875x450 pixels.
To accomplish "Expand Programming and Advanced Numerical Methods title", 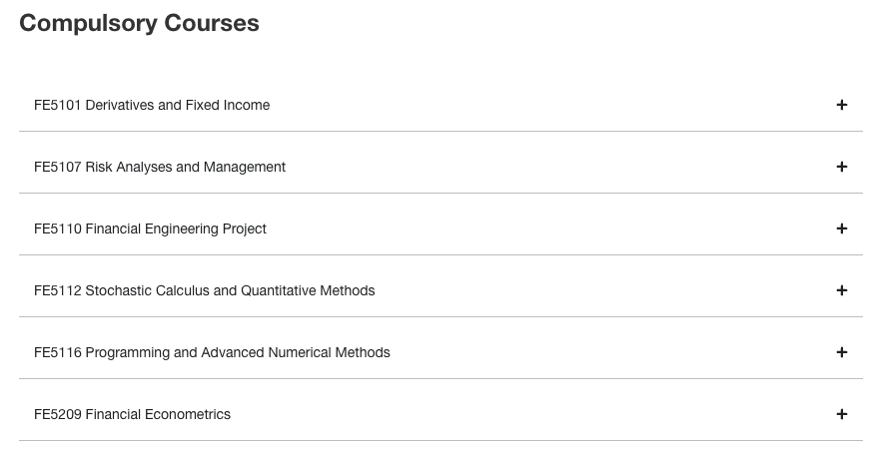I will coord(238,352).
